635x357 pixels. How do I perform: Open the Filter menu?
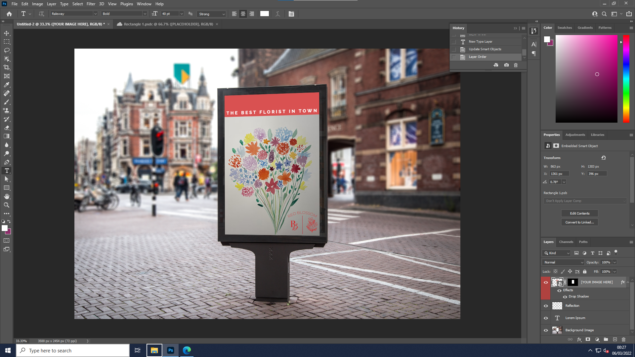[x=91, y=4]
